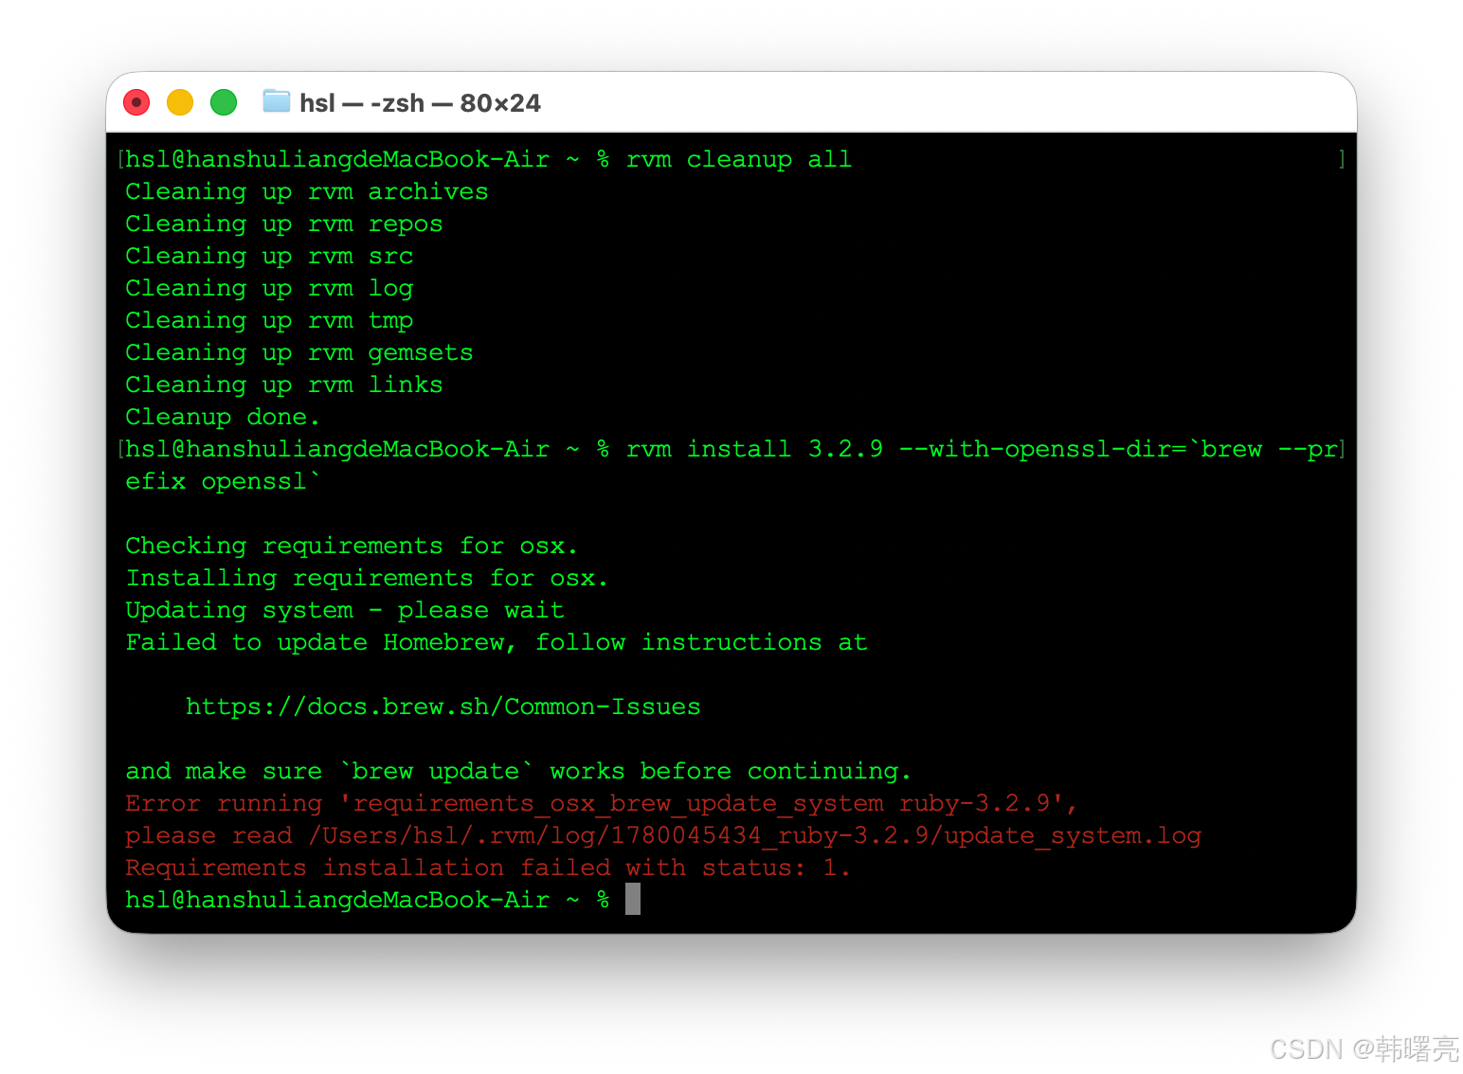Image resolution: width=1463 pixels, height=1074 pixels.
Task: Click 'Installing requirements for osx.' line
Action: click(x=367, y=578)
